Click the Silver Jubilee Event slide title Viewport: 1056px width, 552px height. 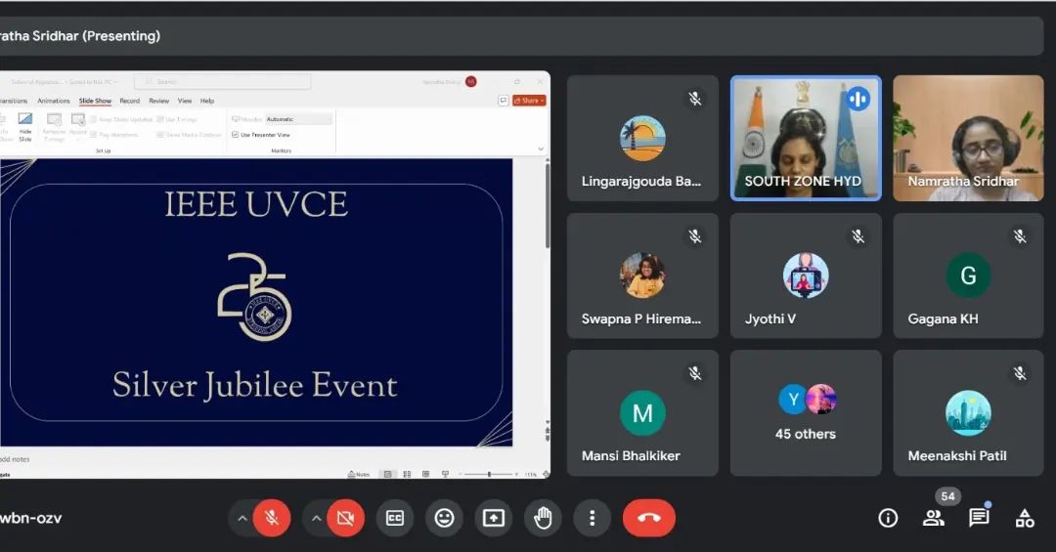click(254, 385)
